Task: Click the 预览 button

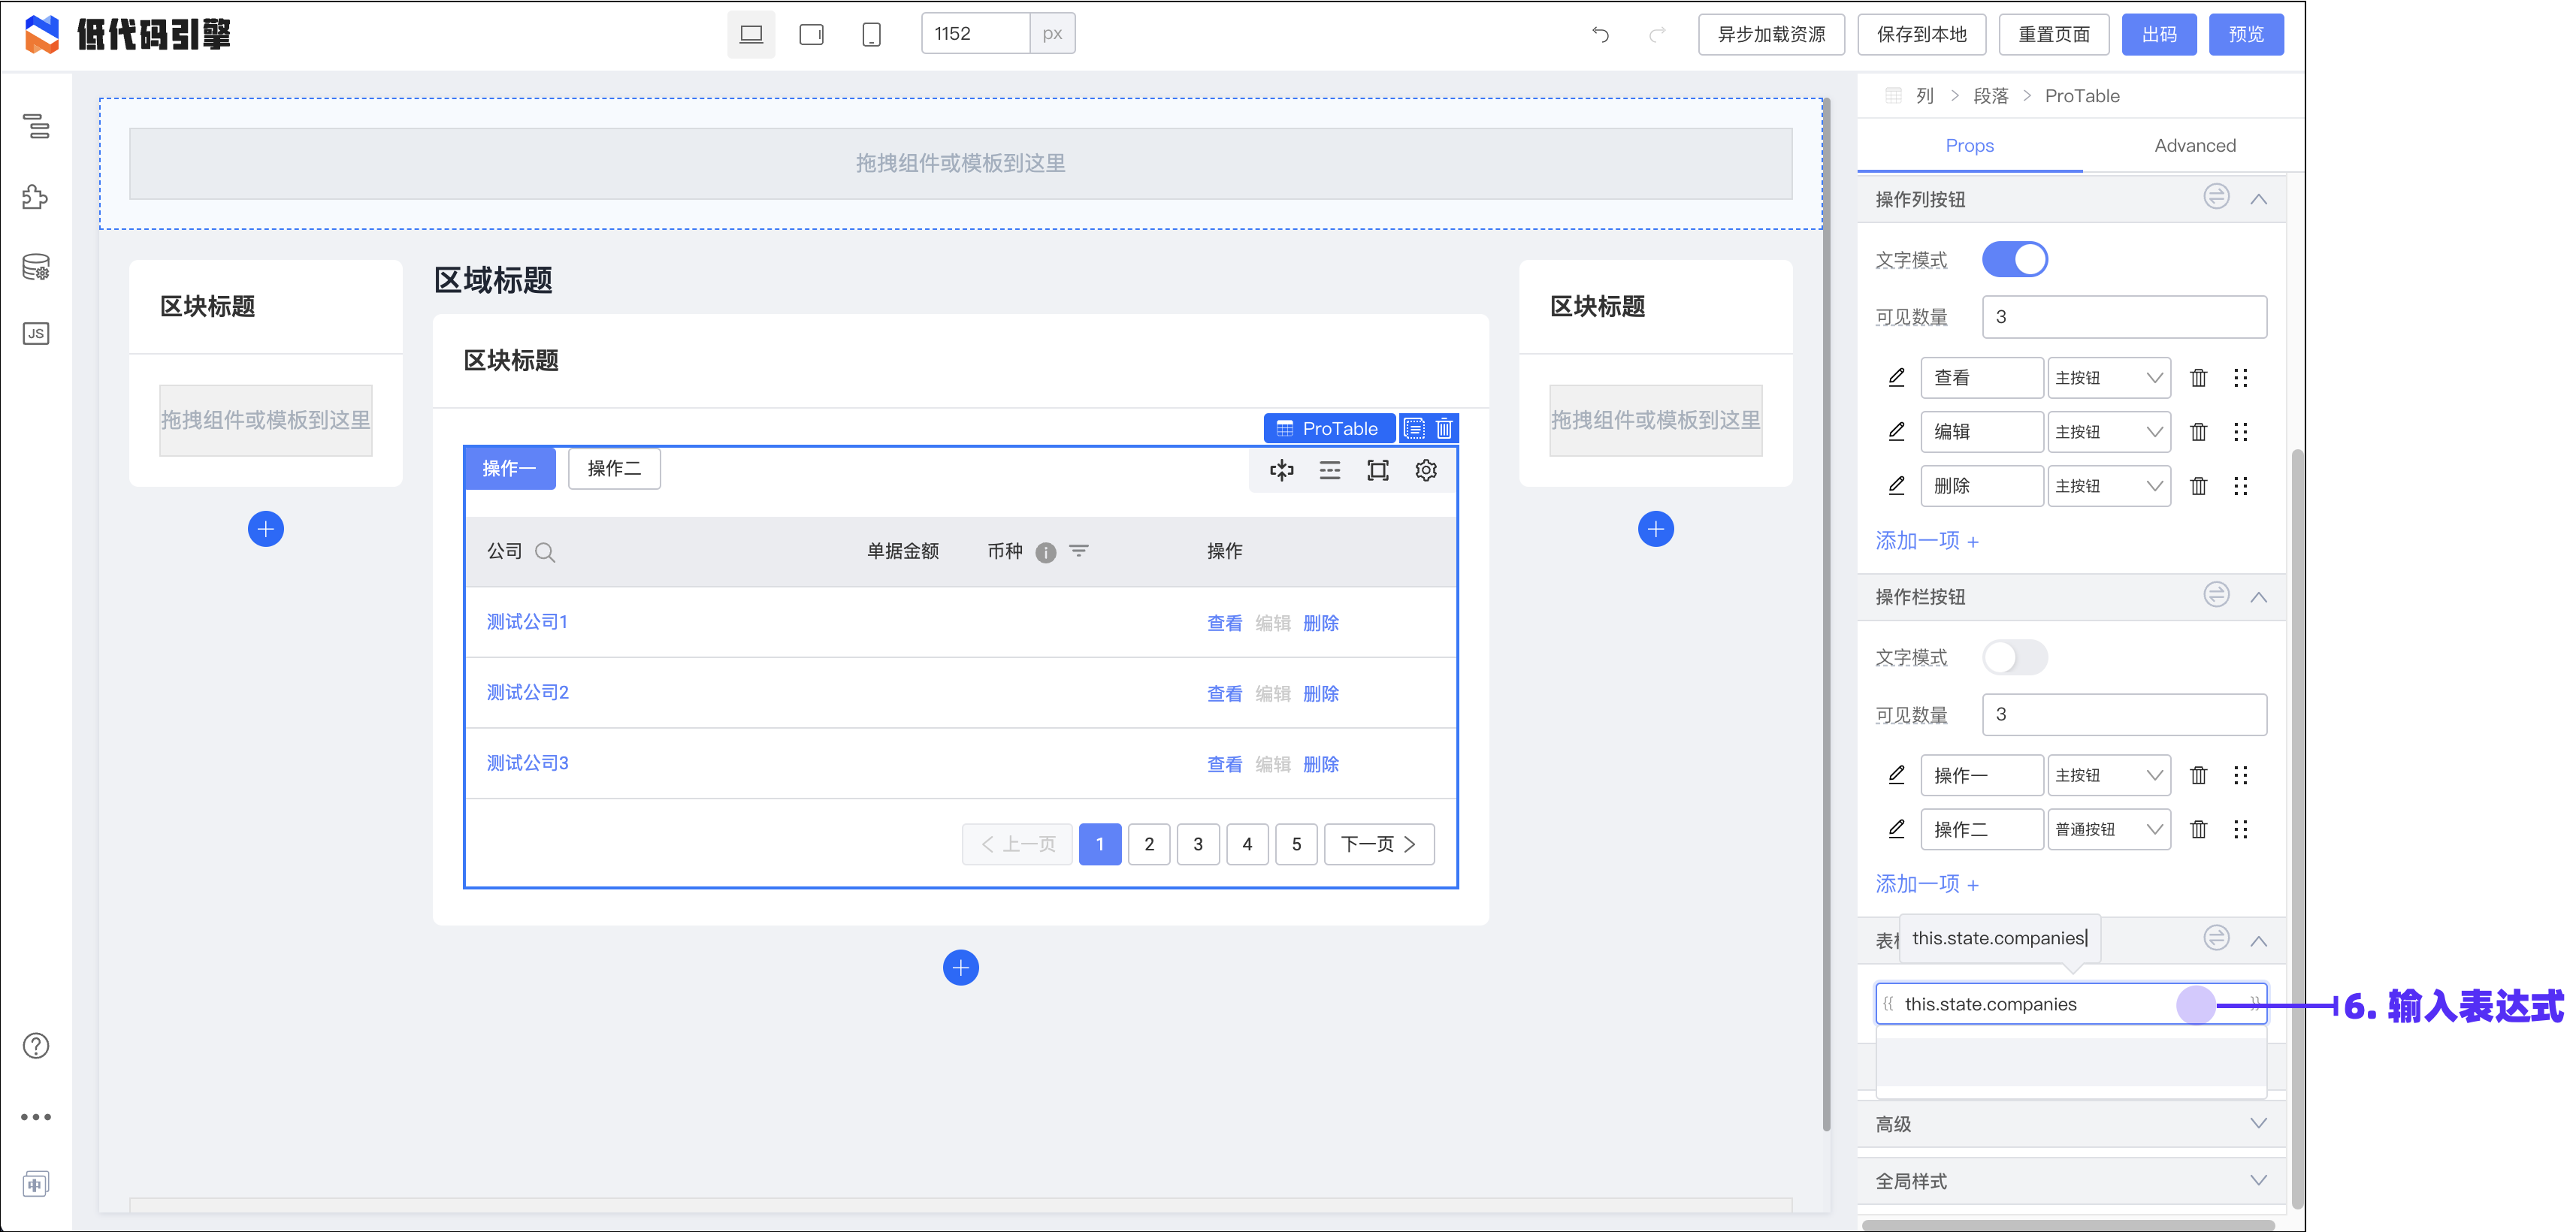Action: [2245, 35]
